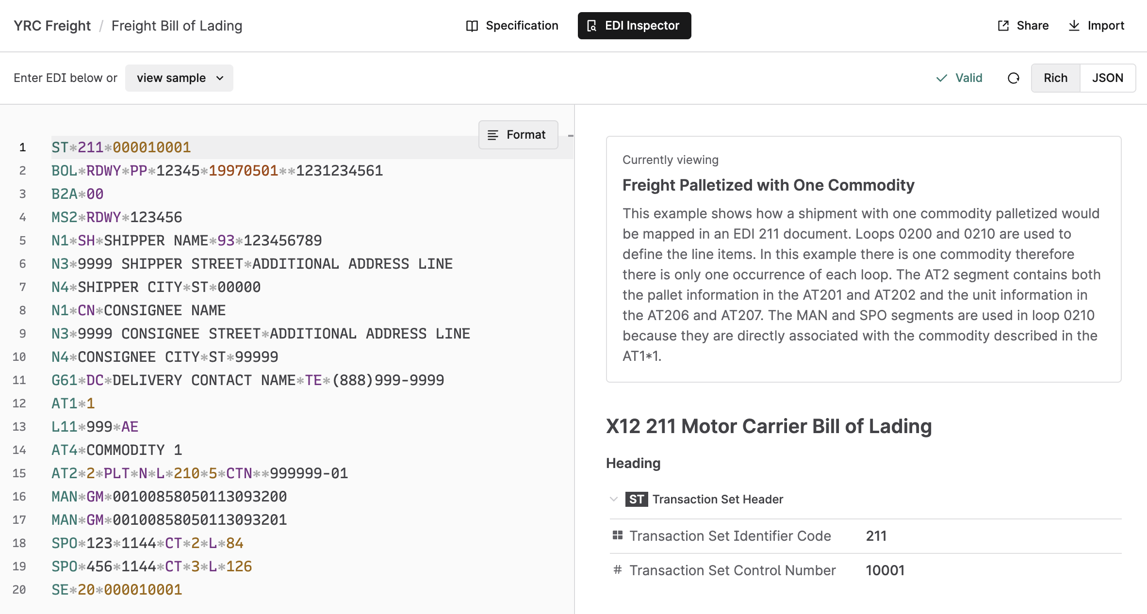Click the 'SPO*123*1144*CT*2*L*84' line
The height and width of the screenshot is (614, 1147).
147,543
